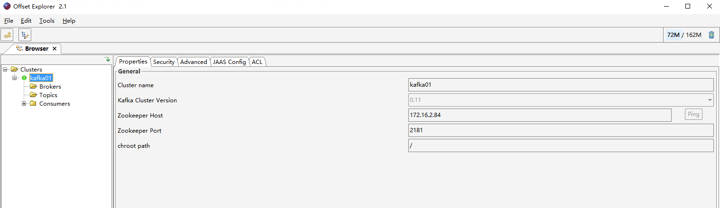This screenshot has height=208, width=720.
Task: Switch to the JAAS Config tab
Action: coord(230,62)
